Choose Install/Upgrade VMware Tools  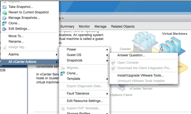(x=140, y=75)
